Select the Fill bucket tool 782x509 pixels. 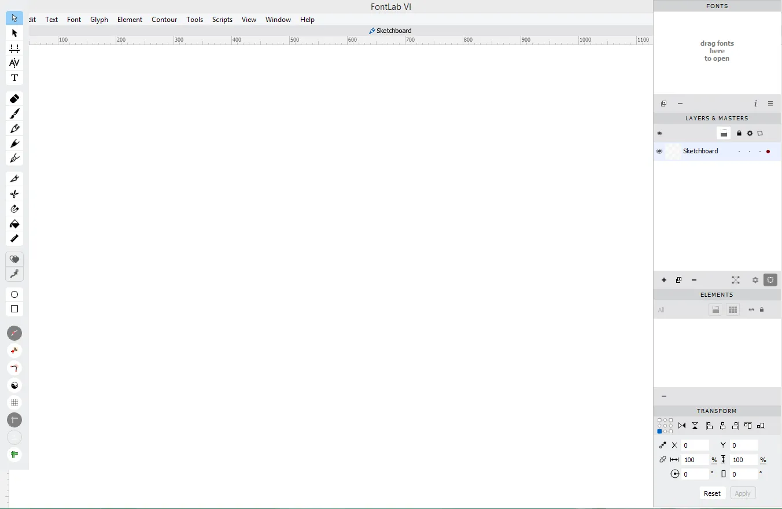click(x=14, y=224)
